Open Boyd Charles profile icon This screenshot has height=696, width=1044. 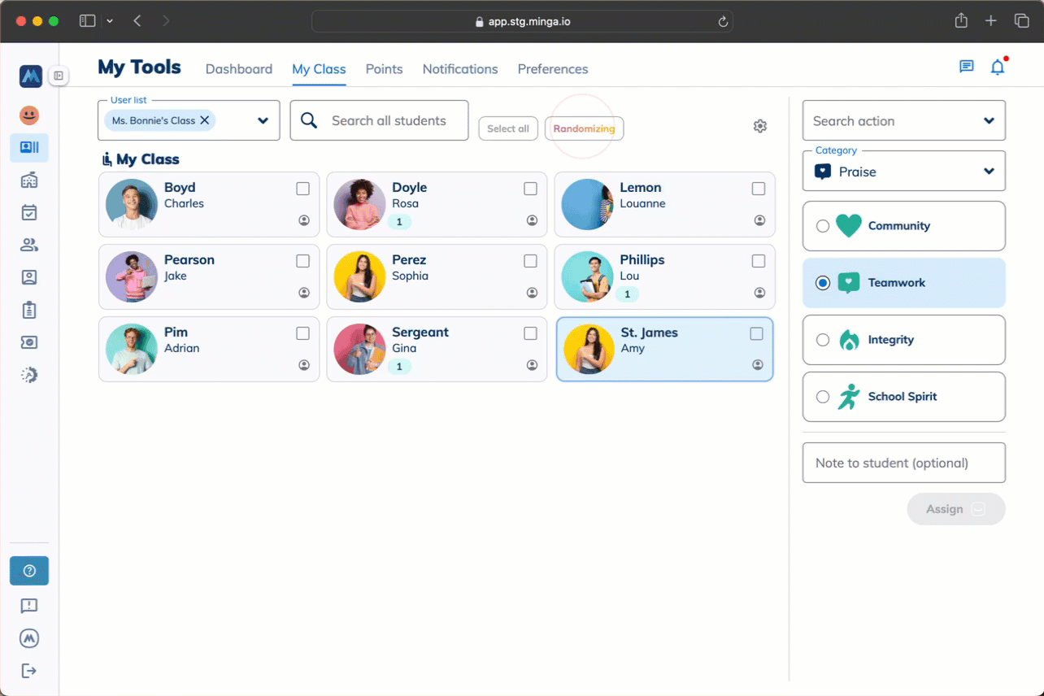point(304,220)
